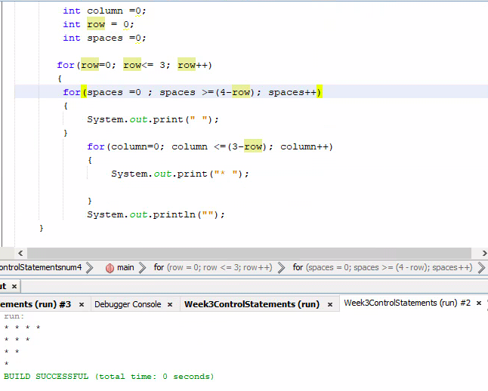Select the main breadcrumb entry
Viewport: 488px width, 391px height.
pos(125,267)
